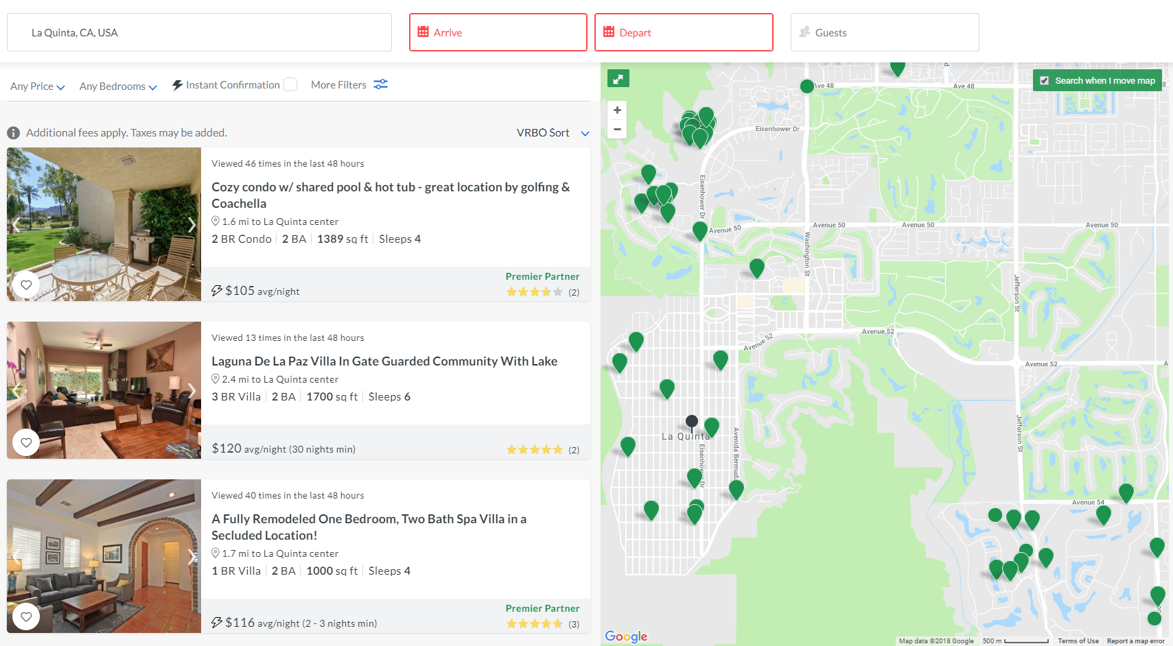Open Laguna De La Paz Villa listing title
The width and height of the screenshot is (1173, 646).
click(x=384, y=361)
